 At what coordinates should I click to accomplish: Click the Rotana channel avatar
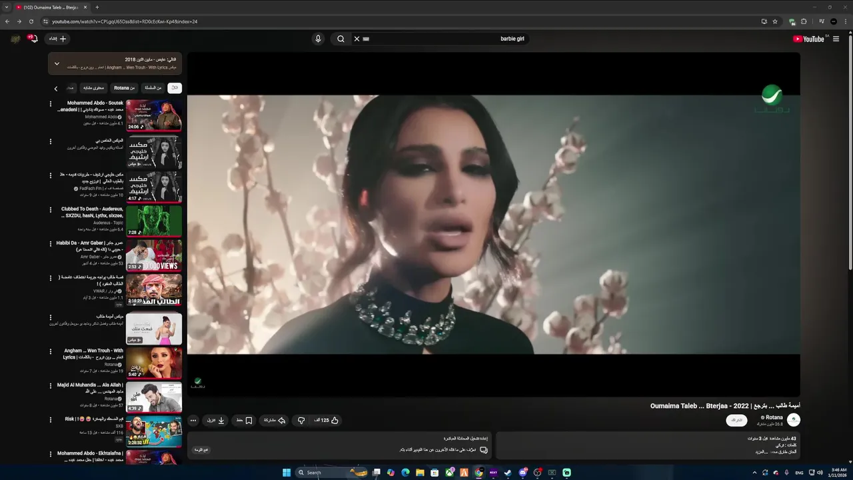[x=794, y=420]
